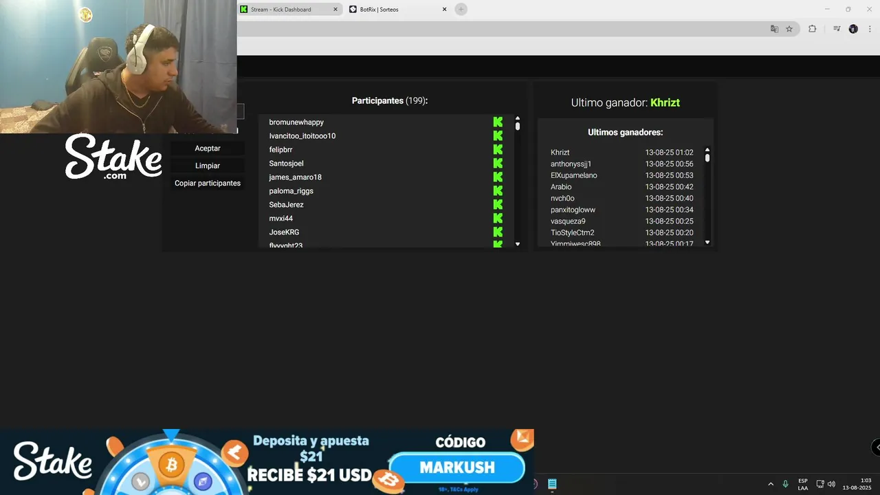Click last winner name Khrizt in heading
The image size is (880, 495).
pyautogui.click(x=665, y=102)
